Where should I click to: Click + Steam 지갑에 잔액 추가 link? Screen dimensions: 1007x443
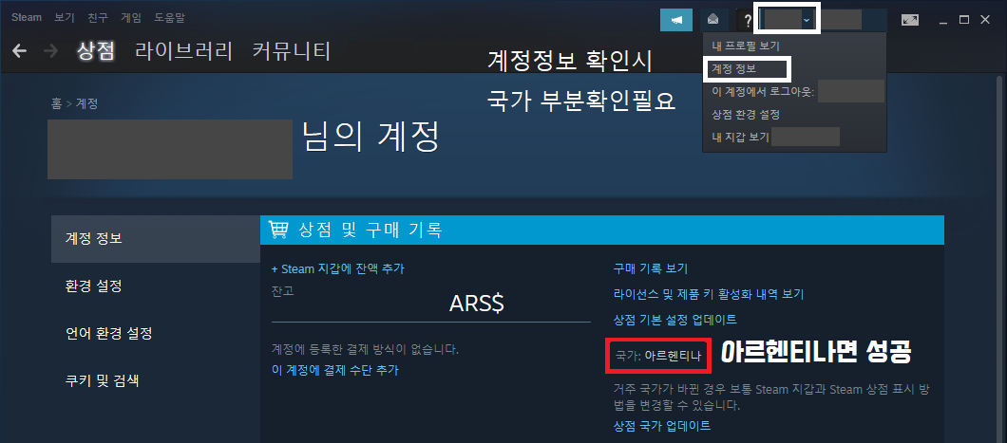338,269
